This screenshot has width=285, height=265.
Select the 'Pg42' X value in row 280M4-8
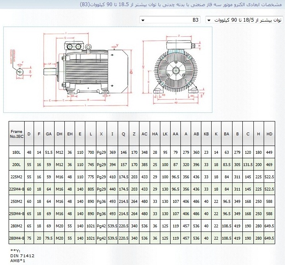tap(101, 238)
